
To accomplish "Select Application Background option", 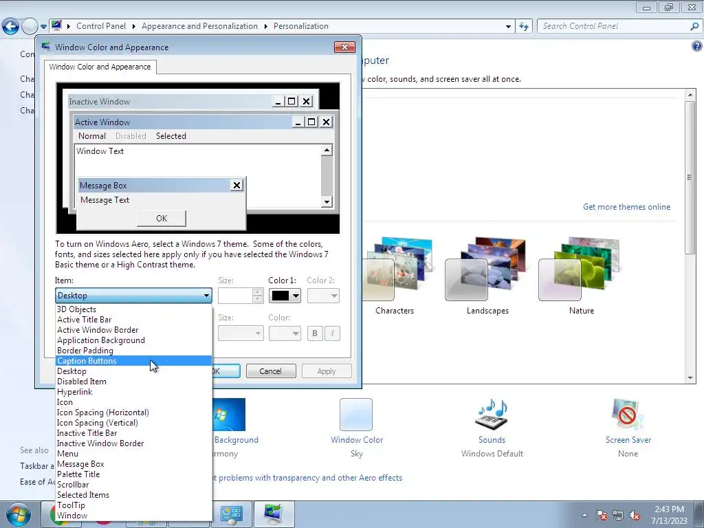I will tap(133, 340).
